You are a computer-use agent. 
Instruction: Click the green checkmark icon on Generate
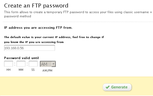point(108,87)
